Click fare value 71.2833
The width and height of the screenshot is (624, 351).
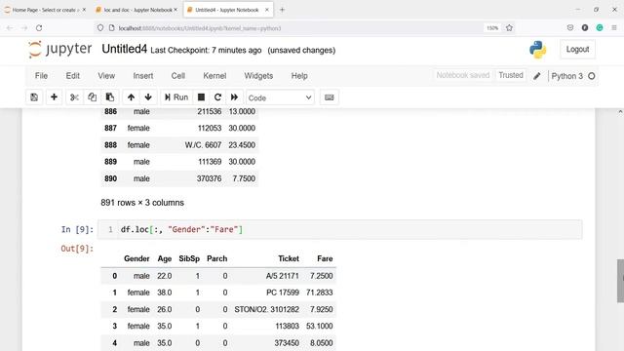(320, 292)
